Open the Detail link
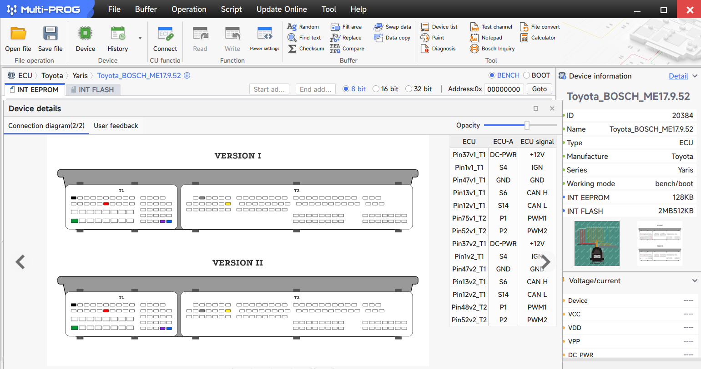Viewport: 701px width, 369px height. [x=678, y=76]
